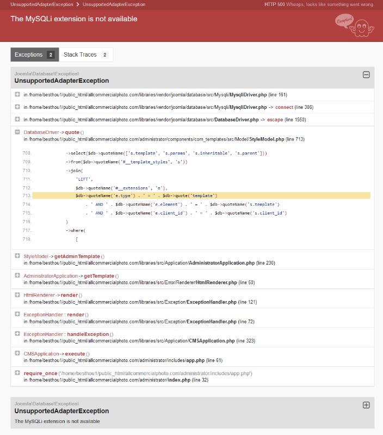Click the second UnsupportedAdapterException breadcrumb
Image resolution: width=383 pixels, height=435 pixels.
pos(114,4)
